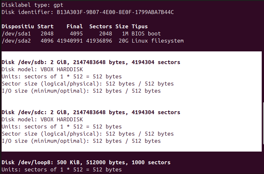Click the Final column header
This screenshot has width=264, height=174.
75,26
